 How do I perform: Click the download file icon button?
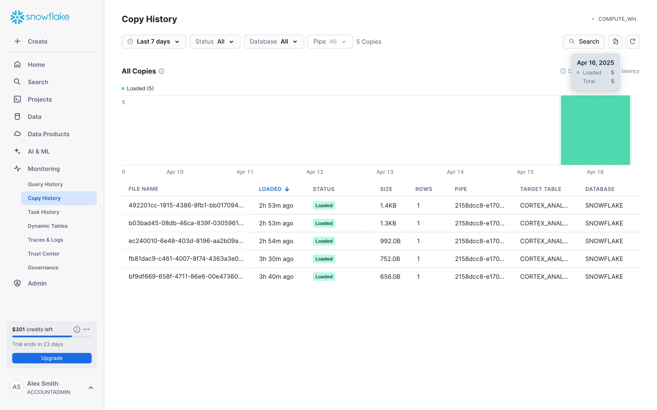[615, 41]
